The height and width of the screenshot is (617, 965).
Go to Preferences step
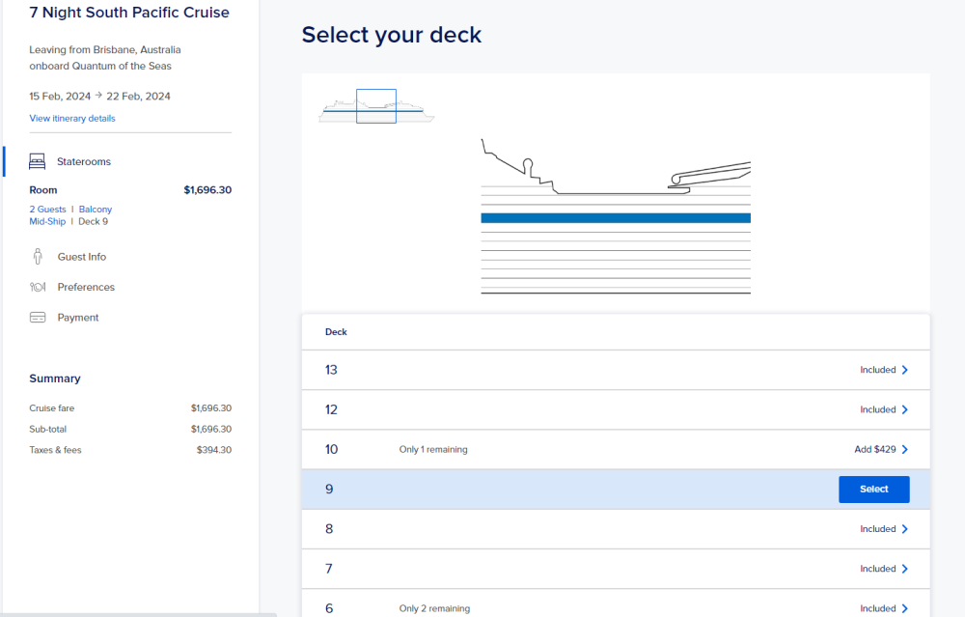[x=86, y=287]
